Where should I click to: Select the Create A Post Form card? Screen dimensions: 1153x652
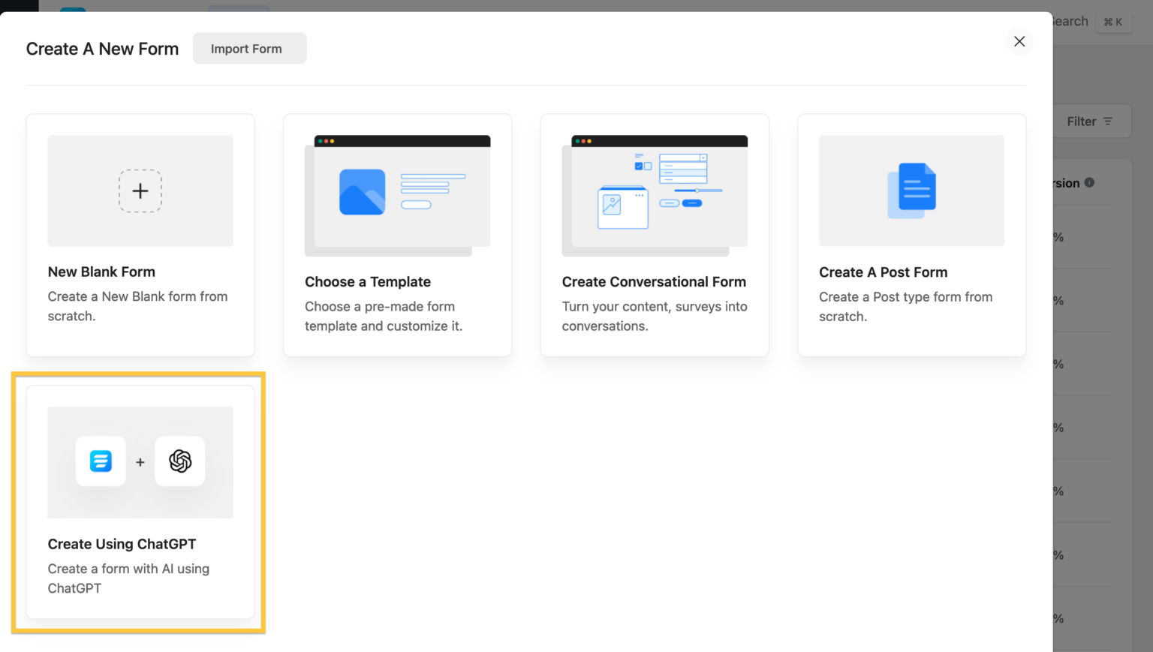pos(911,235)
